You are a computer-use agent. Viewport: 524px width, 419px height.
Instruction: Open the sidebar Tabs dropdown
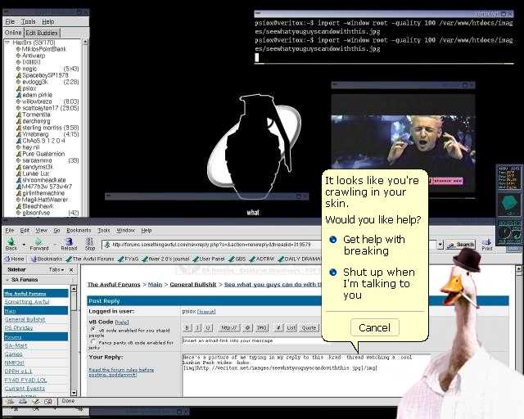[x=56, y=269]
